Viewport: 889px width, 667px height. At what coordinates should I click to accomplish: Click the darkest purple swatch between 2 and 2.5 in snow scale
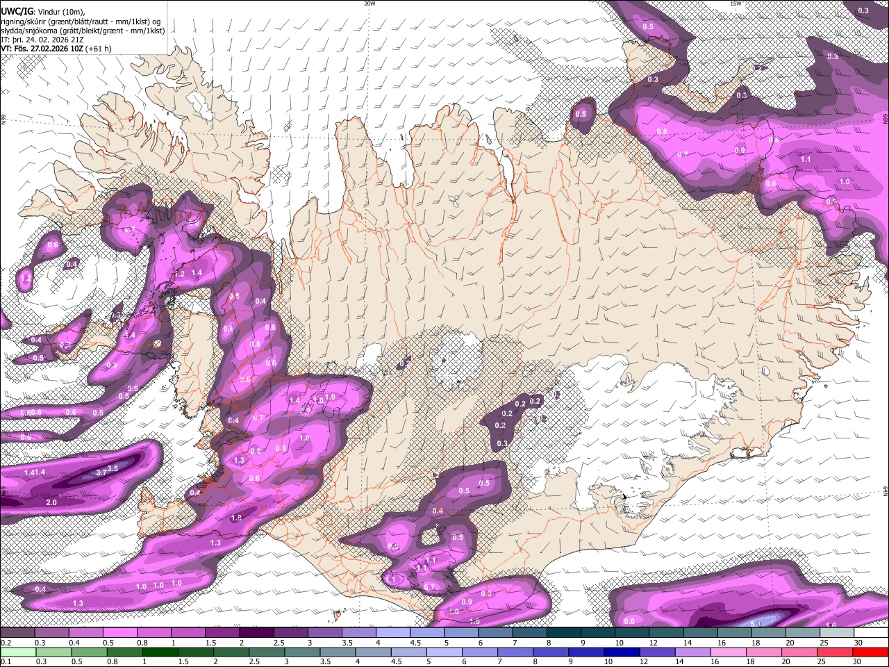256,633
